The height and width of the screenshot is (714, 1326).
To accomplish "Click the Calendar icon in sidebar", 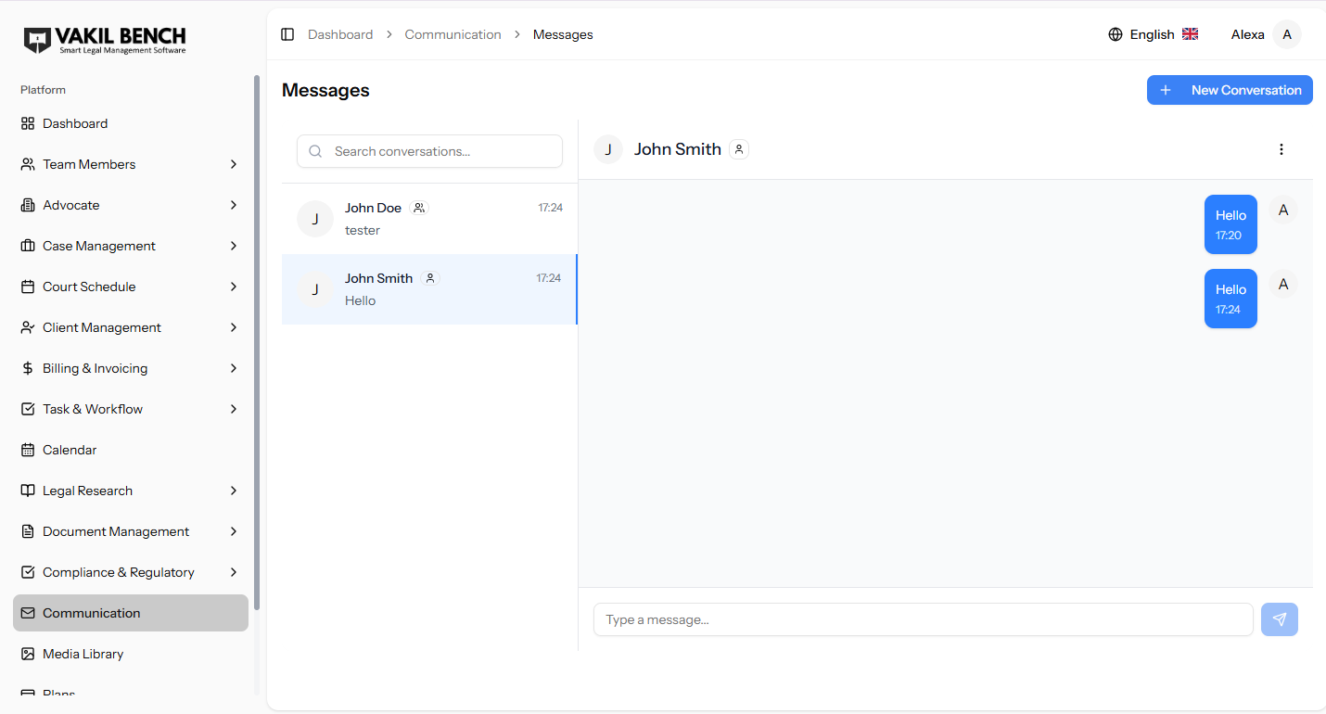I will pyautogui.click(x=28, y=450).
